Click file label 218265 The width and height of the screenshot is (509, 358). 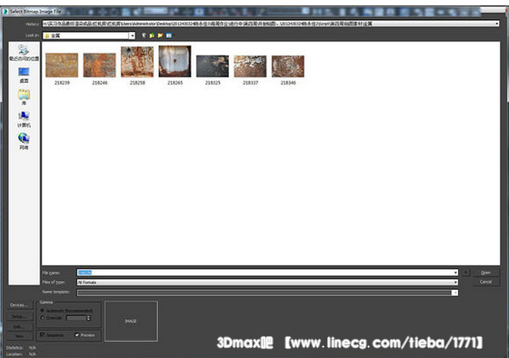point(175,83)
